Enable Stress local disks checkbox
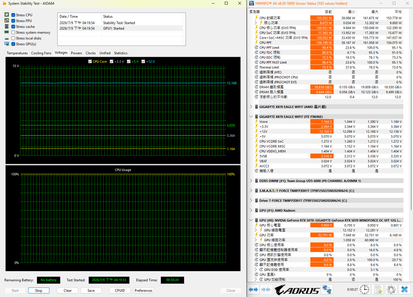Image resolution: width=413 pixels, height=297 pixels. [13, 38]
